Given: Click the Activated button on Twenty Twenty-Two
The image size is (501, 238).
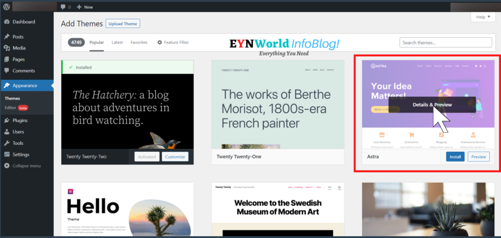Looking at the screenshot, I should click(x=147, y=157).
